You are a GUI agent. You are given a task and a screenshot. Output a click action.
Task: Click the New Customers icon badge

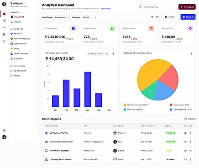(112, 28)
